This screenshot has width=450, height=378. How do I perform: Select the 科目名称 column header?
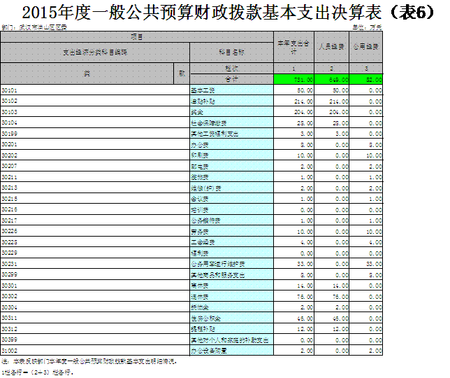pos(231,51)
